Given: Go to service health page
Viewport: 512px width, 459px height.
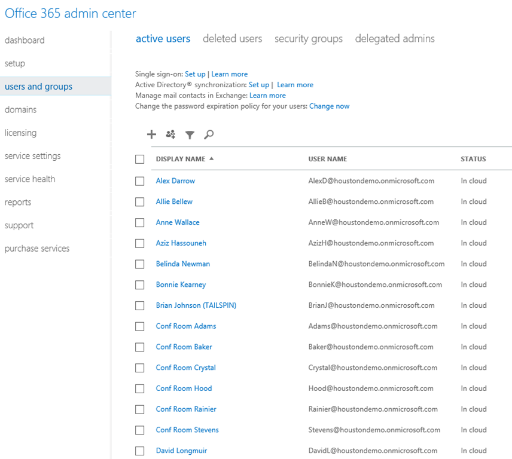Looking at the screenshot, I should click(x=30, y=179).
